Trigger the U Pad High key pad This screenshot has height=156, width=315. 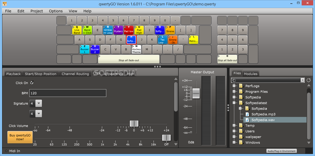pos(139,30)
